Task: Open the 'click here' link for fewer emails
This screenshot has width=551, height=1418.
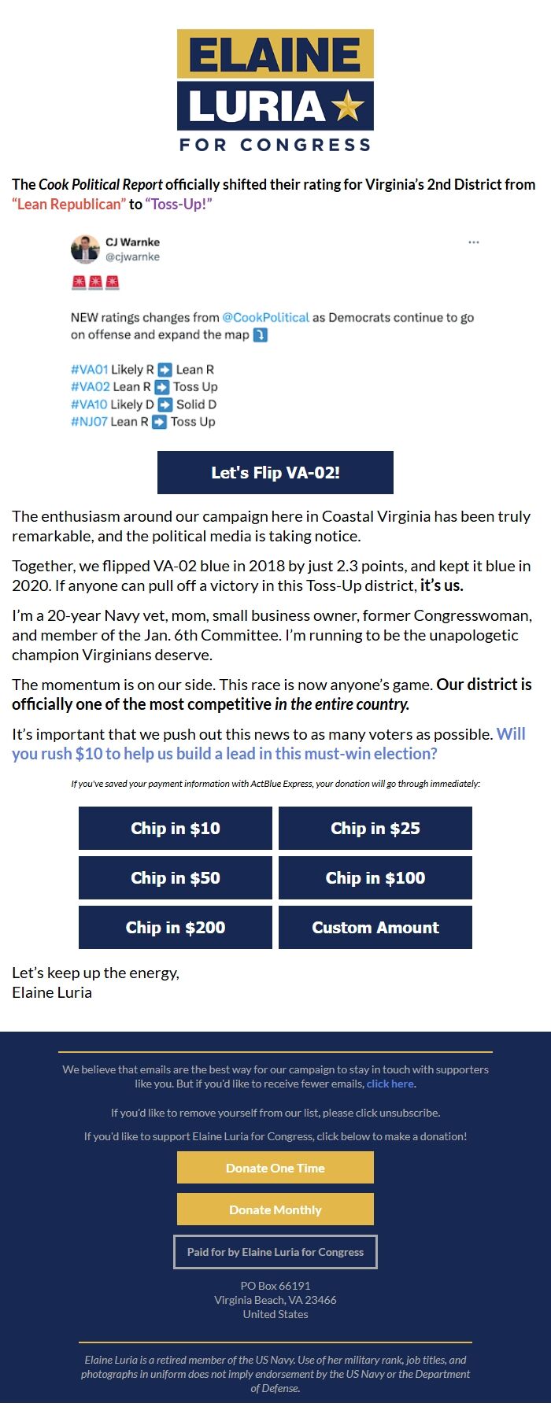Action: tap(390, 1084)
